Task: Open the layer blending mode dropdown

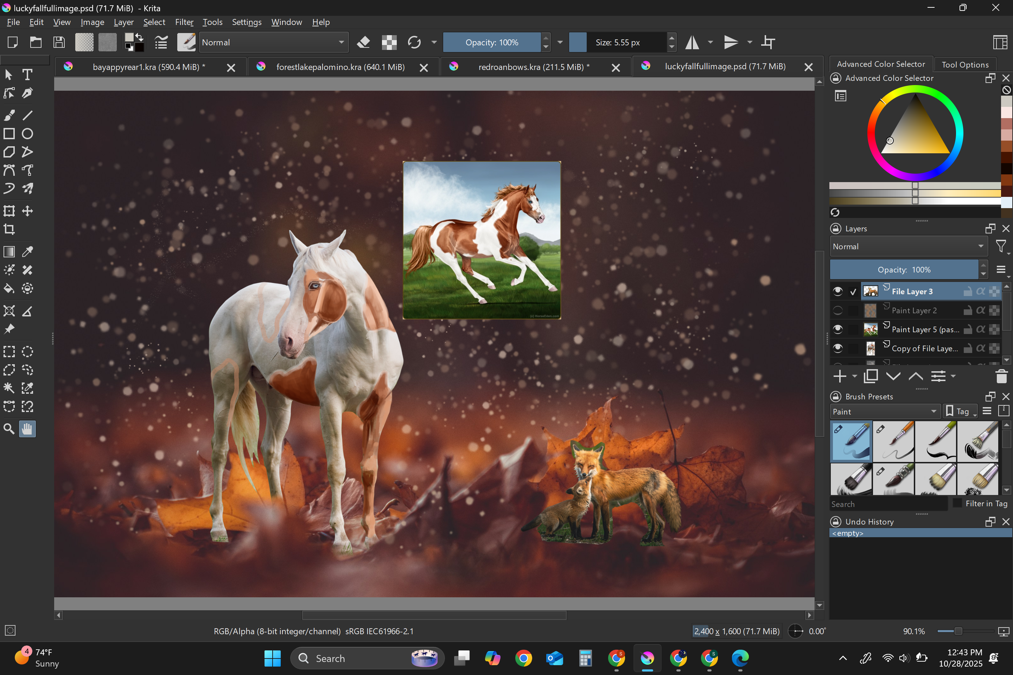Action: pyautogui.click(x=908, y=247)
